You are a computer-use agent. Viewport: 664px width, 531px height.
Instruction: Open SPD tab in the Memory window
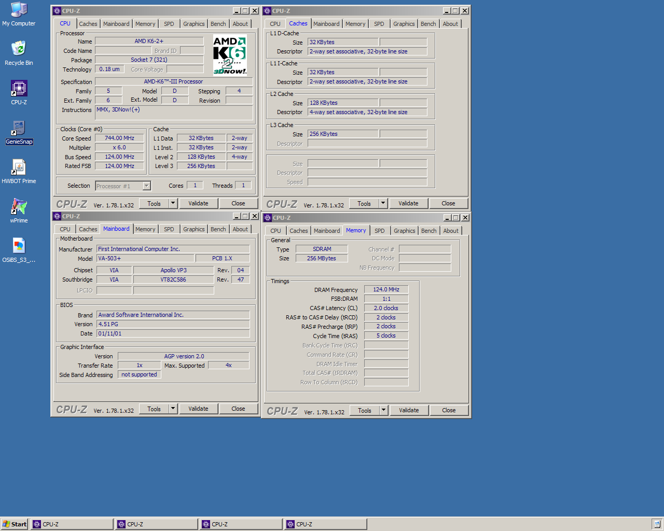point(380,231)
